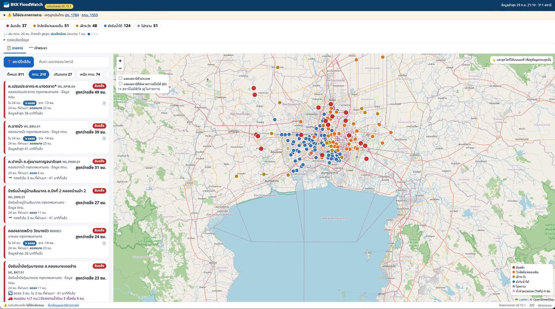555x309 pixels.
Task: Click the wave icon on เจ้าพระยา tab
Action: (31, 48)
